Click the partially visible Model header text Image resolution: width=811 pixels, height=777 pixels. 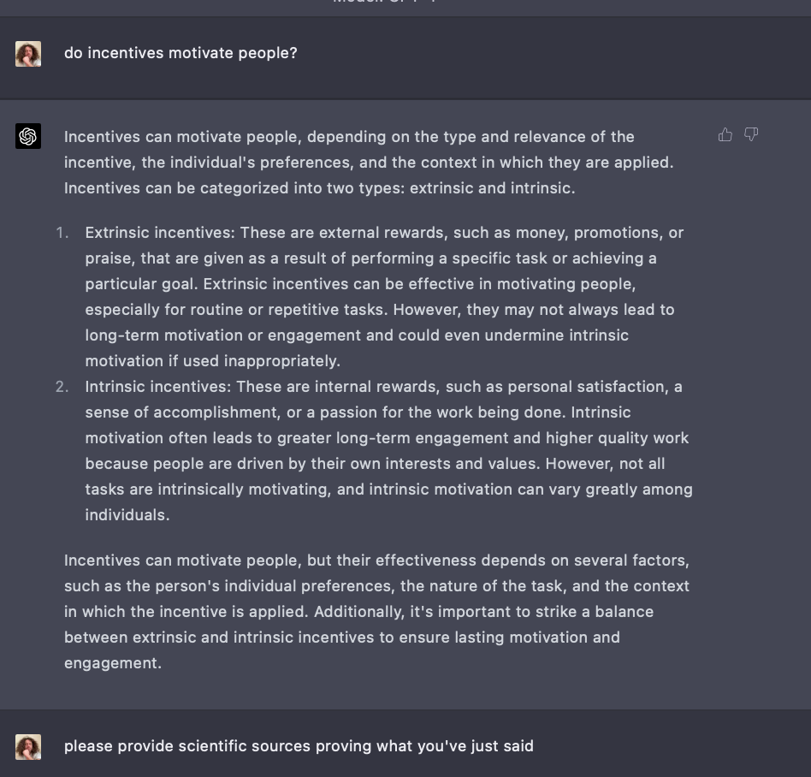coord(383,3)
